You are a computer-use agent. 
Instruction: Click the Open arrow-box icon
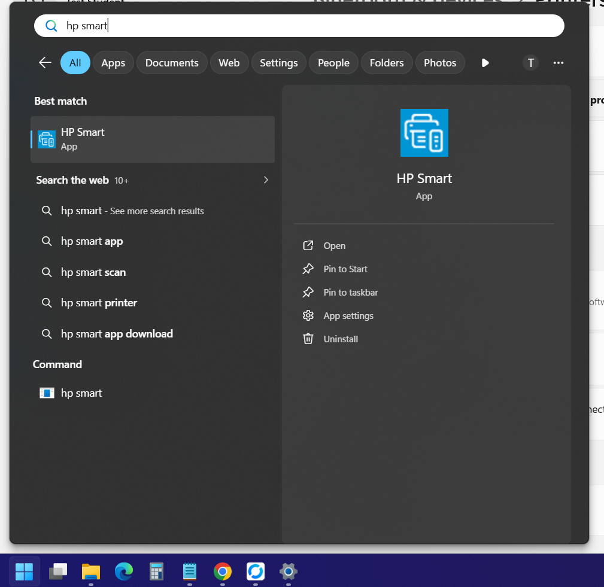[308, 245]
